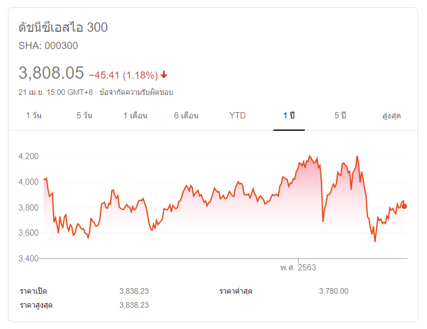The image size is (427, 329).
Task: Click the พ.ศ. 2563 axis marker
Action: (298, 267)
